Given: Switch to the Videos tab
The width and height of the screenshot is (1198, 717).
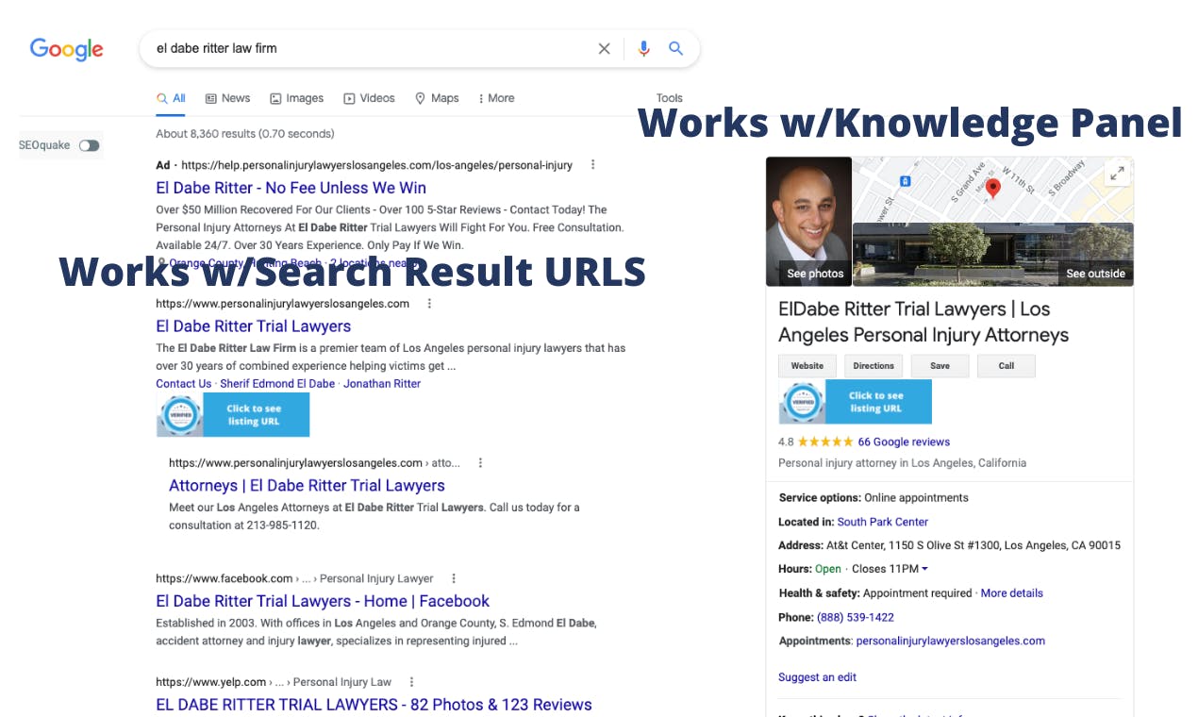Looking at the screenshot, I should [x=370, y=98].
